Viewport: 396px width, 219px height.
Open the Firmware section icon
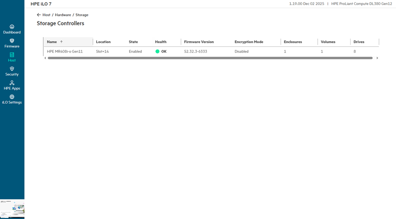[x=12, y=41]
